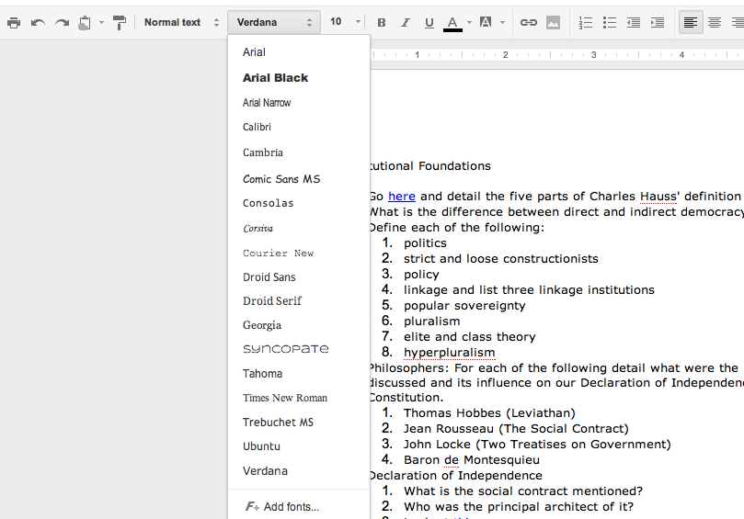This screenshot has width=744, height=519.
Task: Open the highlight color dropdown arrow
Action: pos(502,22)
